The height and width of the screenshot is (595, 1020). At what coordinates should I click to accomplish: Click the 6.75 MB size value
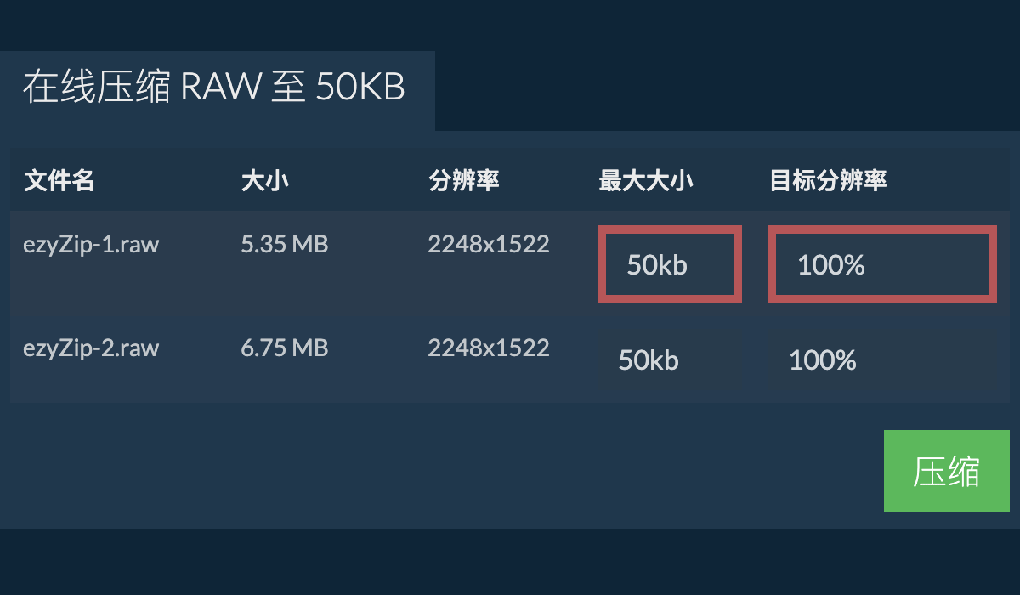[x=285, y=348]
